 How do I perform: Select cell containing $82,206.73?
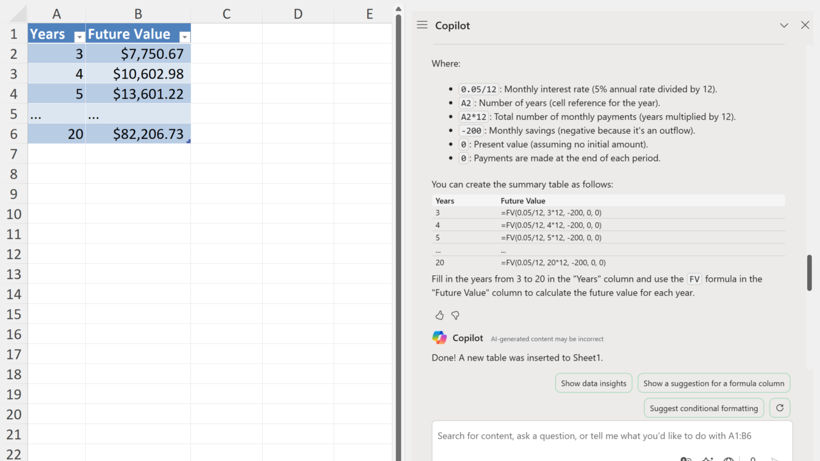138,134
